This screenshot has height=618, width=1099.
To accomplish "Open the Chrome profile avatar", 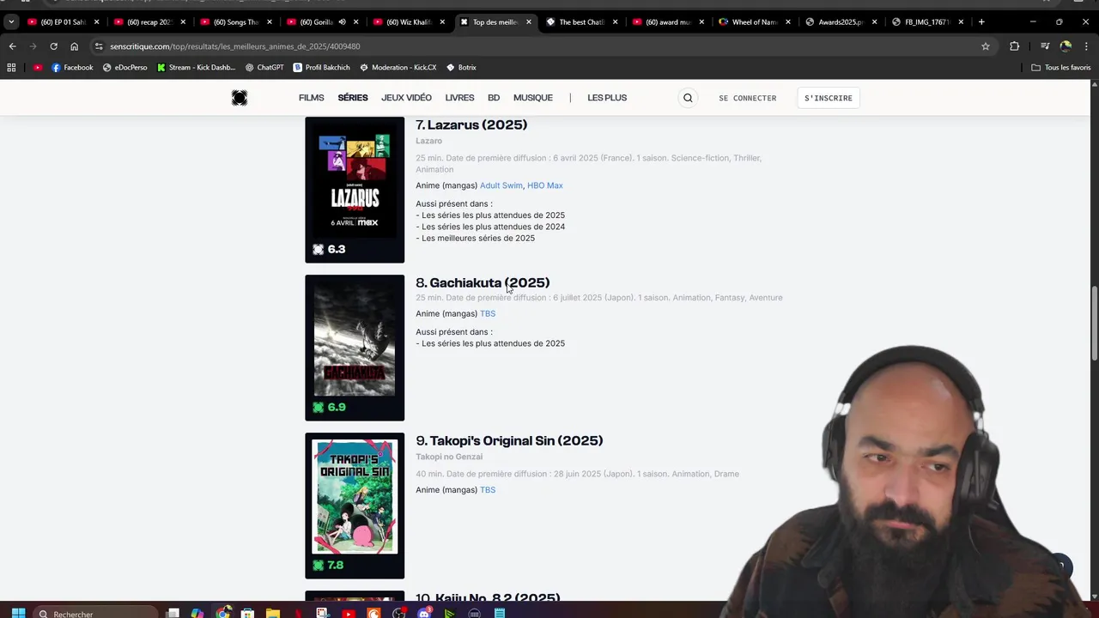I will [x=1066, y=46].
